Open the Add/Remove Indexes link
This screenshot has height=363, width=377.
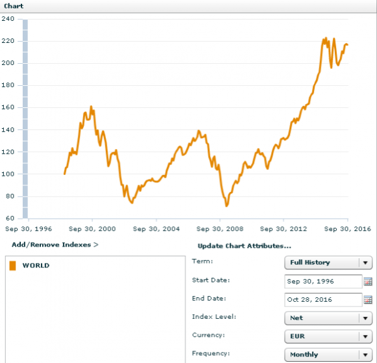point(55,245)
